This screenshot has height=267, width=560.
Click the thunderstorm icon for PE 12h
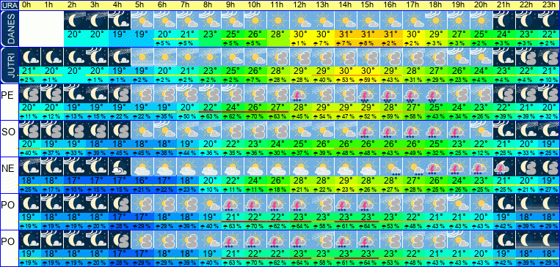pyautogui.click(x=301, y=94)
